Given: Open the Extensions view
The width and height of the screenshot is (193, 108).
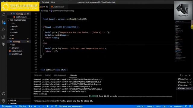Looking at the screenshot, I should (3, 37).
